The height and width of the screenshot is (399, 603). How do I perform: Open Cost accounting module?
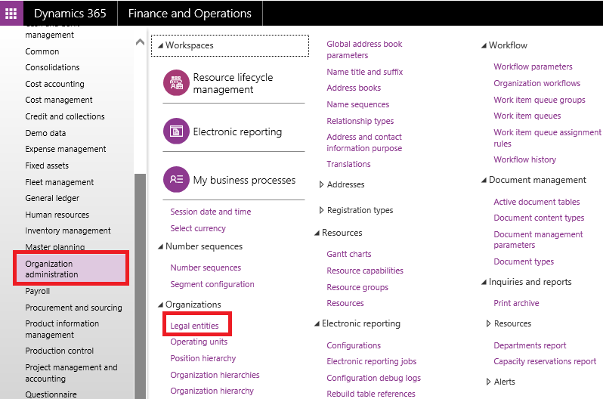pyautogui.click(x=54, y=84)
